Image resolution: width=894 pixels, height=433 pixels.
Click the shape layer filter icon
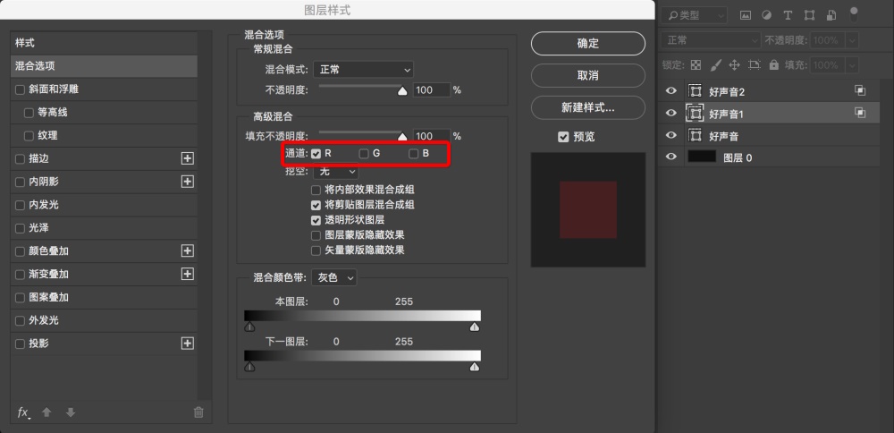coord(809,15)
